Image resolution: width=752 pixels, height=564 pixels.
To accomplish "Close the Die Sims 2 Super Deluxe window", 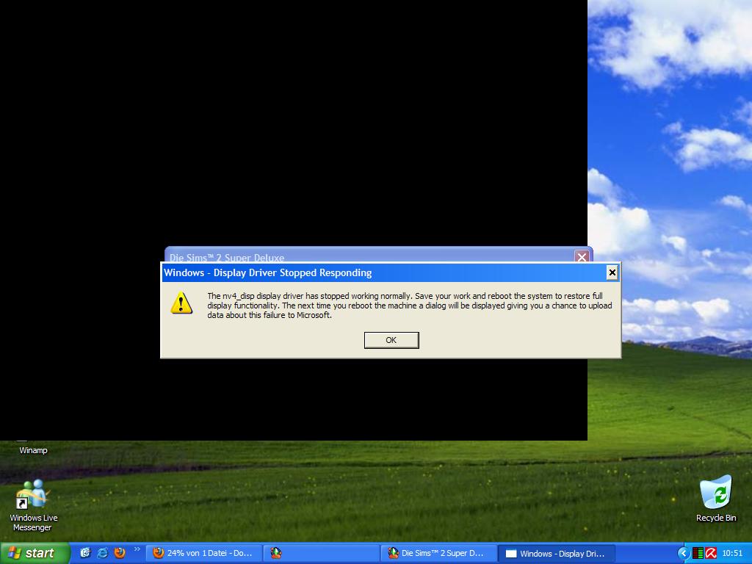I will pyautogui.click(x=582, y=257).
